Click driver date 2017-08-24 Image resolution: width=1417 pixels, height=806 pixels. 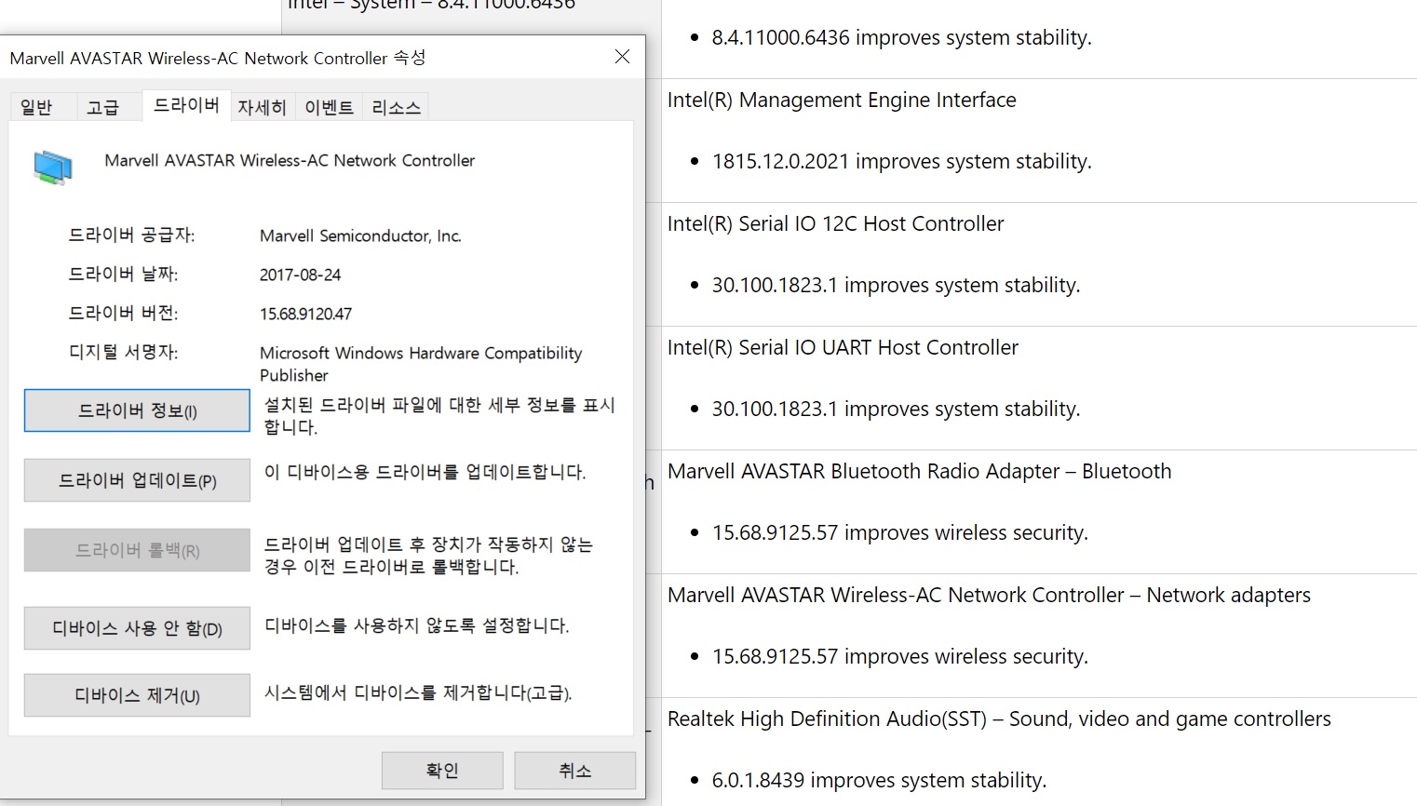point(300,275)
